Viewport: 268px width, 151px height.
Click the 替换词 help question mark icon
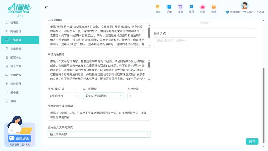(165, 34)
